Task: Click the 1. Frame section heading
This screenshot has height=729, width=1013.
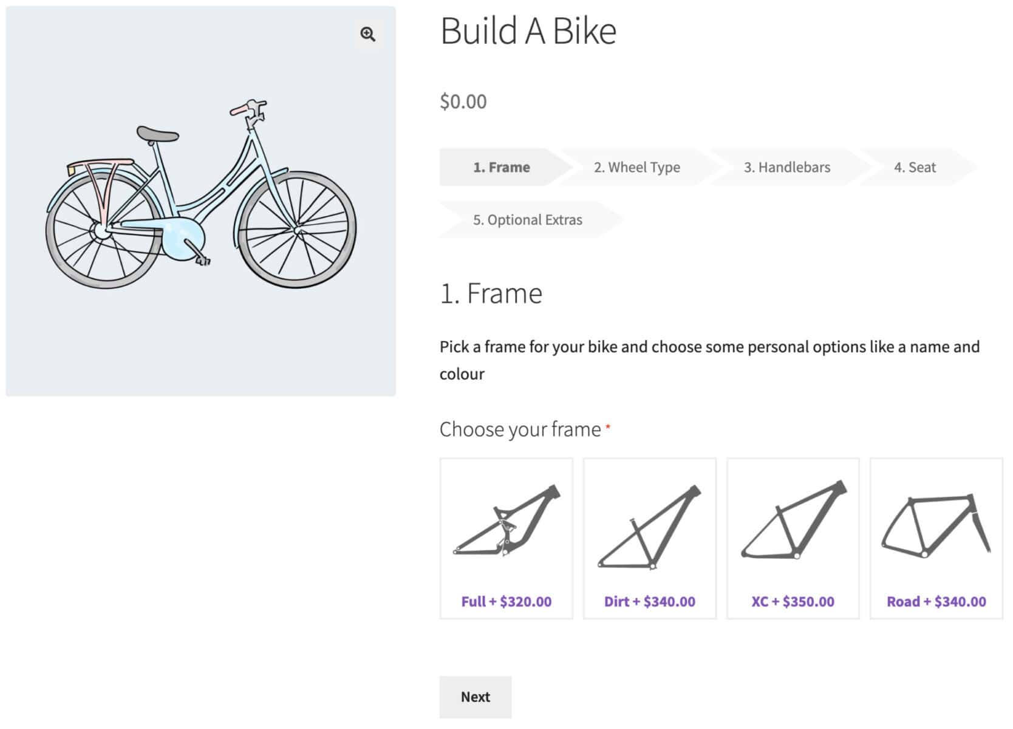Action: tap(491, 293)
